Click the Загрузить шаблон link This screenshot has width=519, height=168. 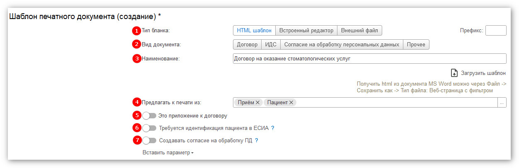(x=483, y=73)
